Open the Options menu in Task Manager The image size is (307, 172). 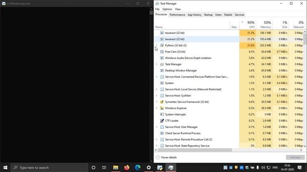click(167, 9)
